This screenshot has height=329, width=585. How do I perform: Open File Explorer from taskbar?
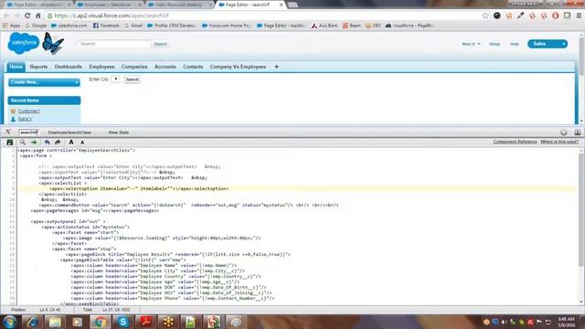point(55,322)
